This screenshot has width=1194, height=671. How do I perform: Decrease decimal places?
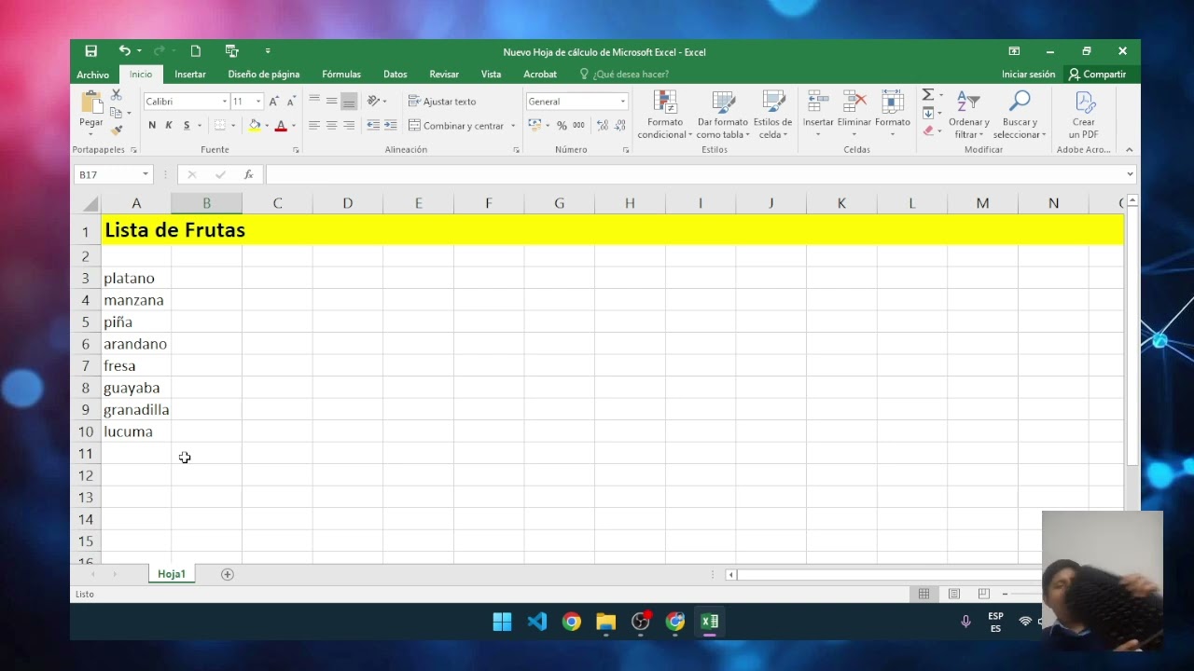coord(619,125)
